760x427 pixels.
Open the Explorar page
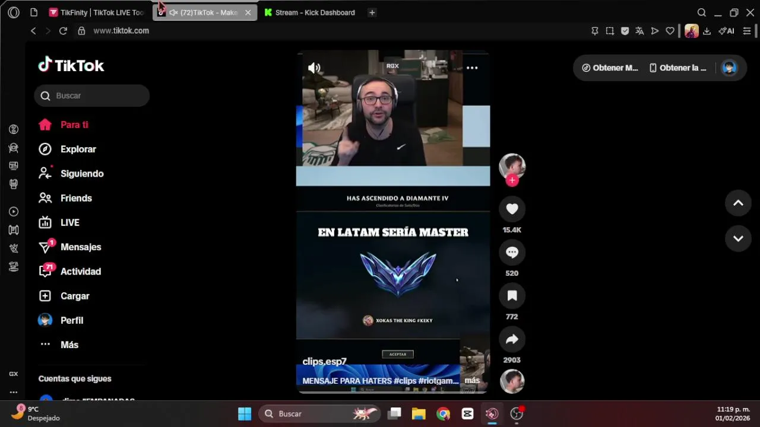tap(67, 149)
